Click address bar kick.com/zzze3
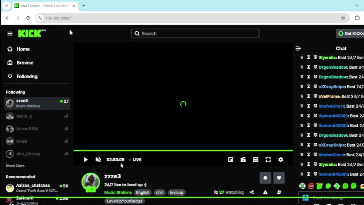364x205 pixels. pos(58,18)
